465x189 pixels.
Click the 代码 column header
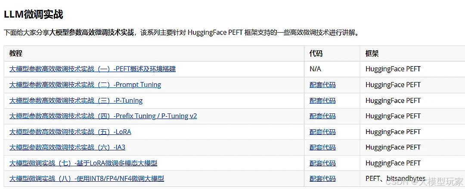316,54
